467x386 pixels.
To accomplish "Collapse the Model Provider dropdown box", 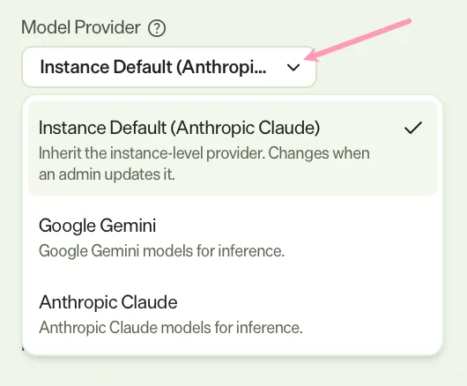I will (169, 67).
